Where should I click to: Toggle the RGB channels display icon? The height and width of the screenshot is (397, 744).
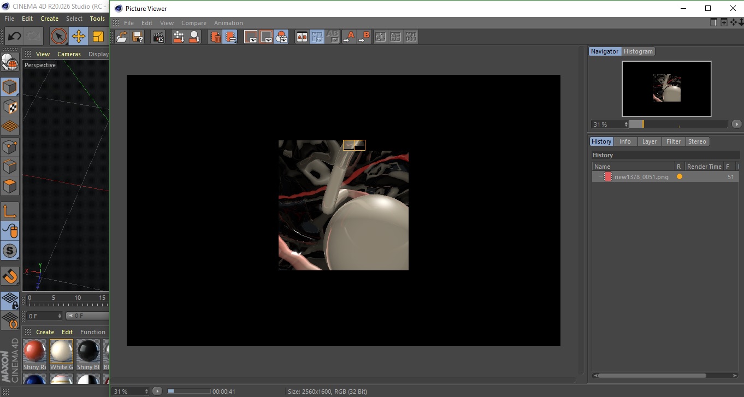click(x=282, y=37)
